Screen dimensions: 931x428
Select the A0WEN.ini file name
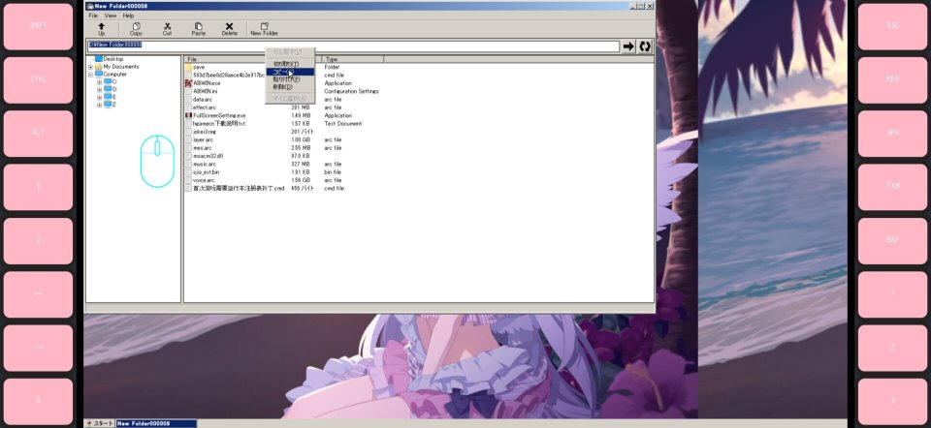[206, 91]
